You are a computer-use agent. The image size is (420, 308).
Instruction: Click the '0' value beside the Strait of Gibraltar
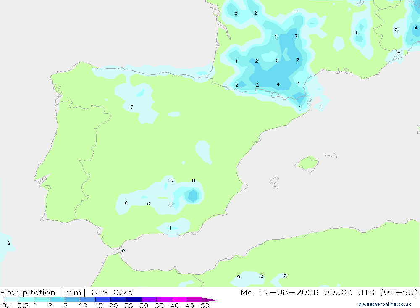[123, 251]
